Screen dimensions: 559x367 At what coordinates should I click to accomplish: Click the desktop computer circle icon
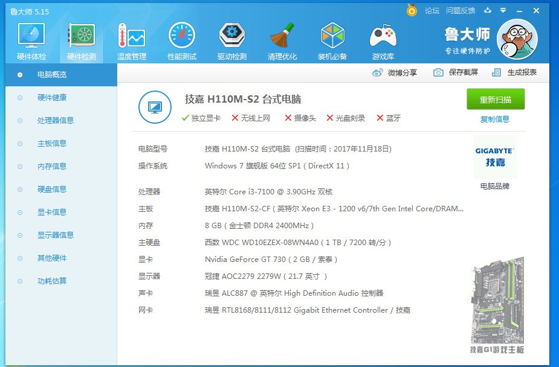pos(155,107)
